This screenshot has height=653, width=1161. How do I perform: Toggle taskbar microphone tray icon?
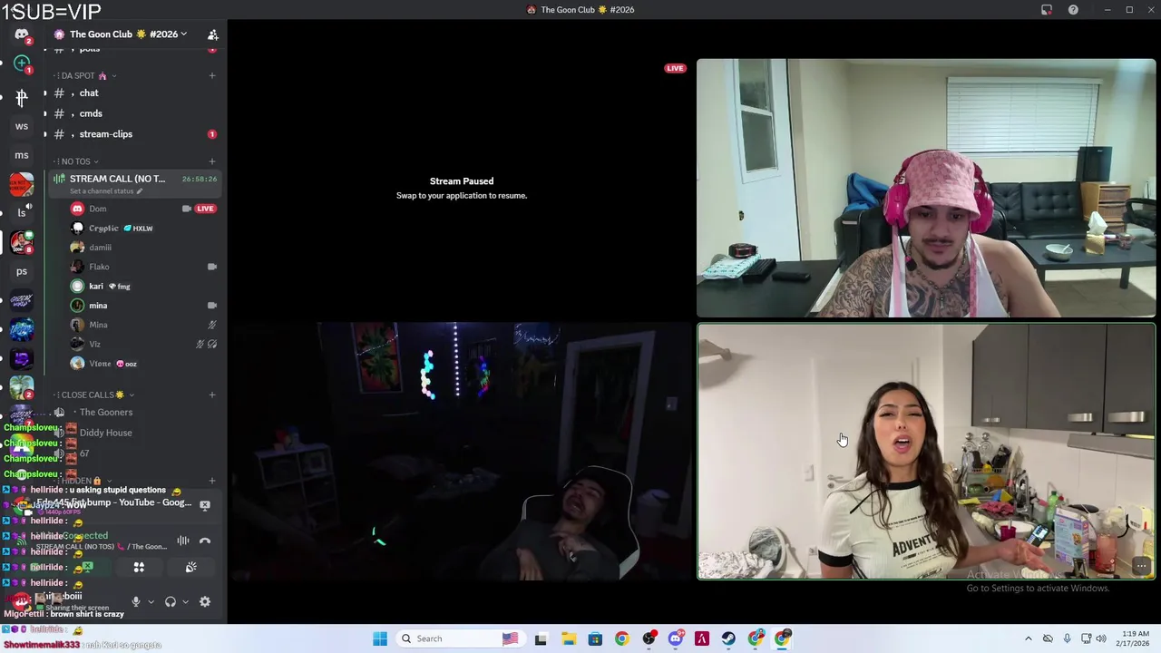[x=1067, y=638]
